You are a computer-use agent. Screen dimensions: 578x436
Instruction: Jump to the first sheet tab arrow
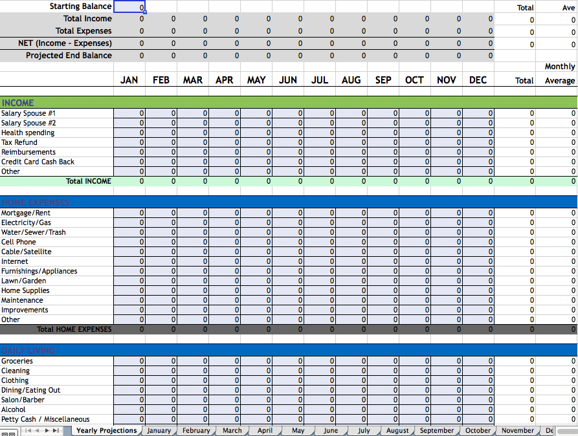(28, 430)
